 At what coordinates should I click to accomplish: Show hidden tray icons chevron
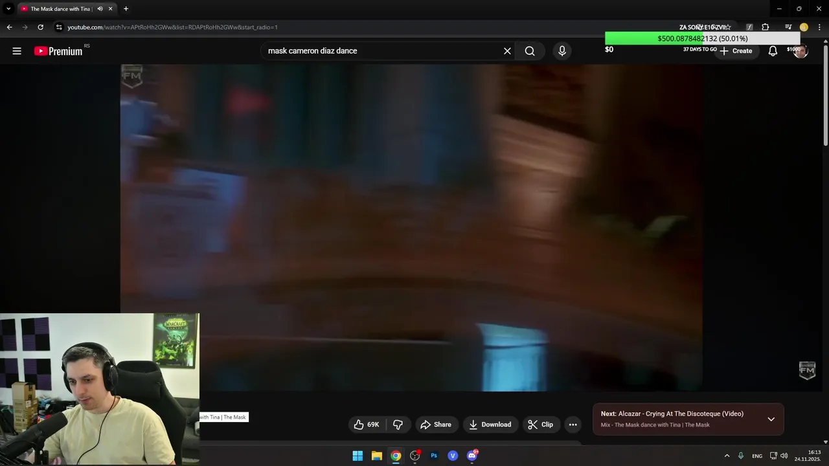tap(727, 456)
